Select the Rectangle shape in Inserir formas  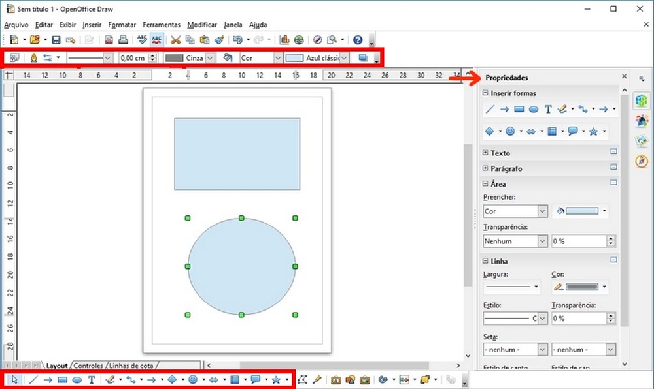[x=519, y=110]
